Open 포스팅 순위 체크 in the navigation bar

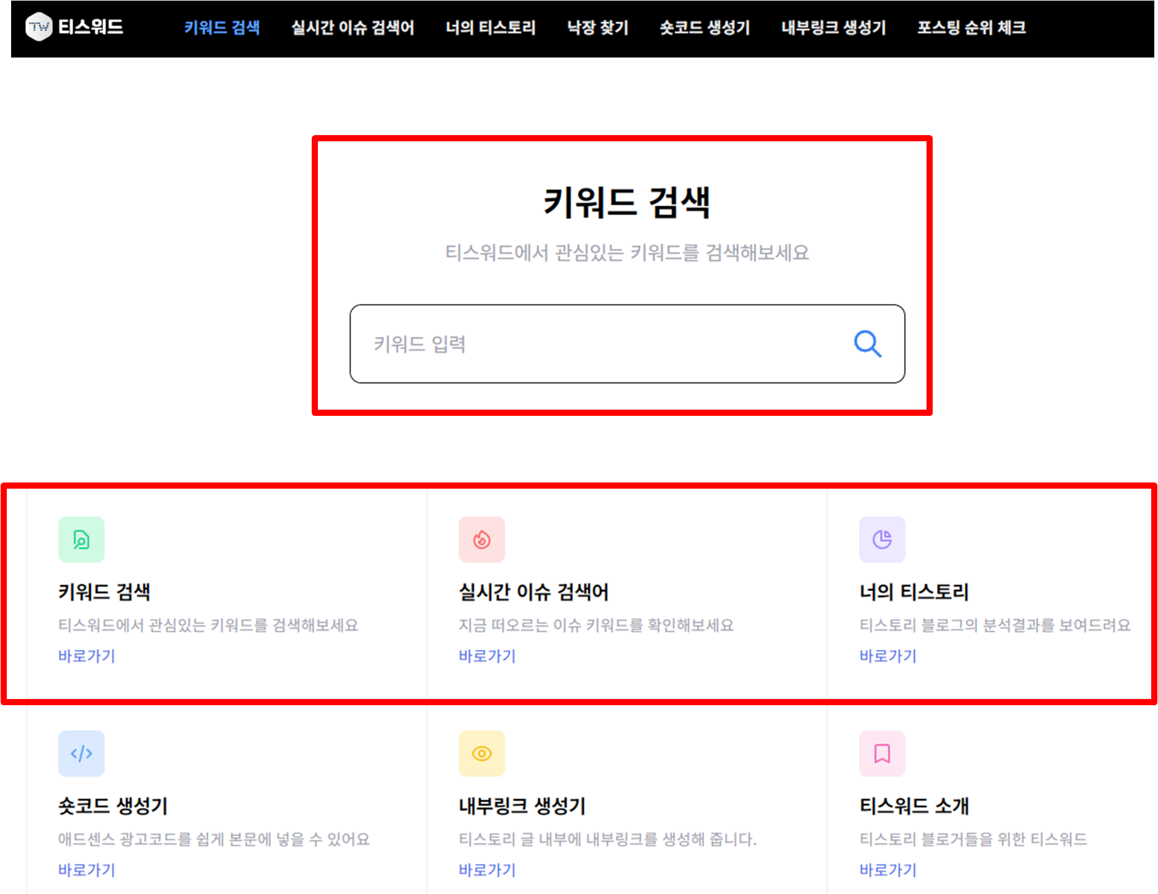[971, 28]
